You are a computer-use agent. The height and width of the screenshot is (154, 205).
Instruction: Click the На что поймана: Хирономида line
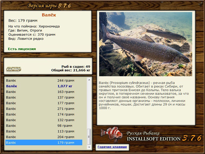tap(34, 26)
